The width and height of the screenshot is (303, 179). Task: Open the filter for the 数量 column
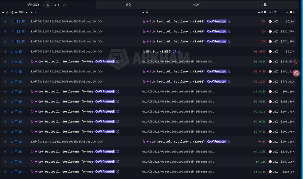click(x=259, y=12)
